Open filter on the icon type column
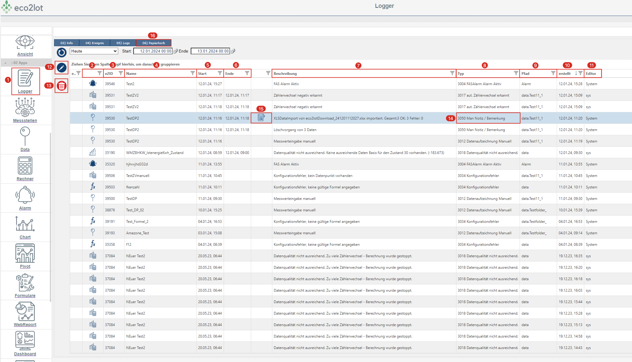The height and width of the screenshot is (362, 632). point(99,73)
